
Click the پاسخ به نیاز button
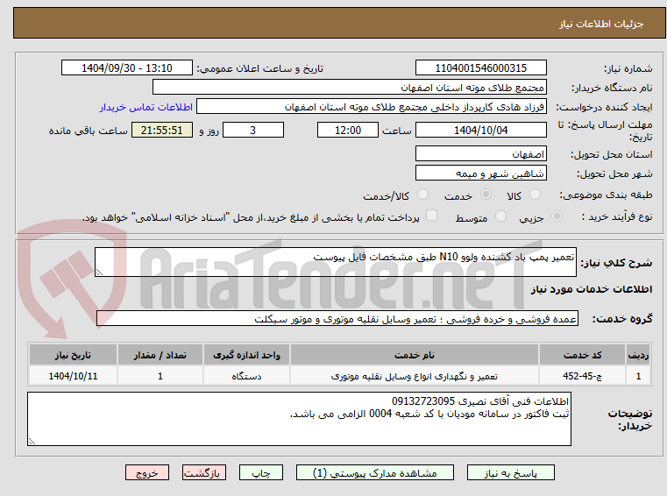click(510, 472)
